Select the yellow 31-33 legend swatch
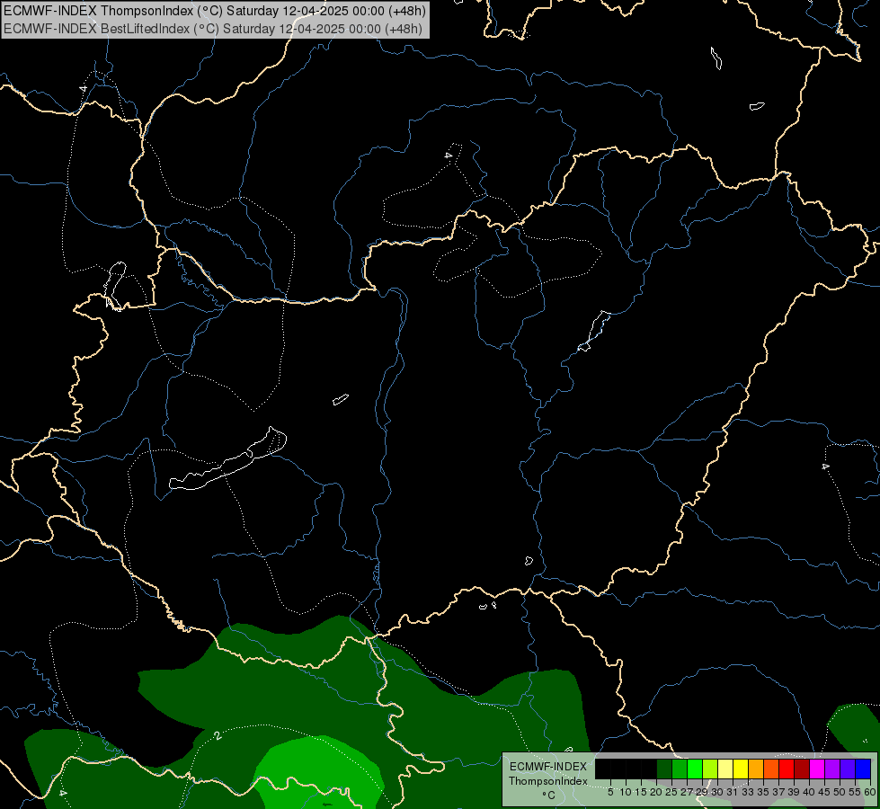Image resolution: width=880 pixels, height=809 pixels. point(741,769)
